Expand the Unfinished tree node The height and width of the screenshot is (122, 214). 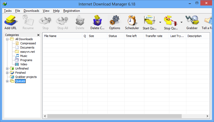7,69
